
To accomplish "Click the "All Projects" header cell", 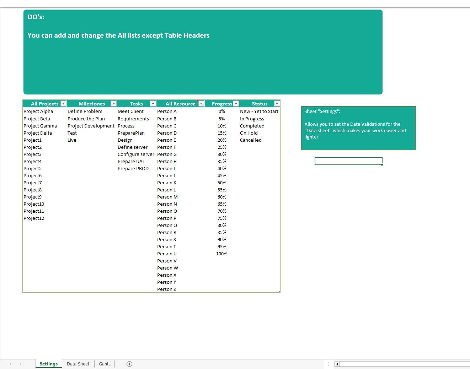I will pyautogui.click(x=44, y=104).
